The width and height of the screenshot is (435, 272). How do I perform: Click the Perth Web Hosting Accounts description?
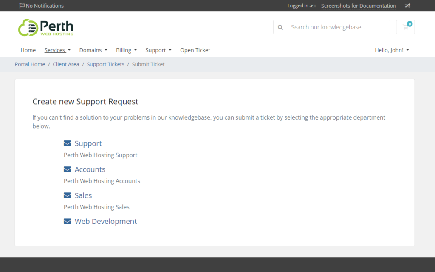coord(102,181)
